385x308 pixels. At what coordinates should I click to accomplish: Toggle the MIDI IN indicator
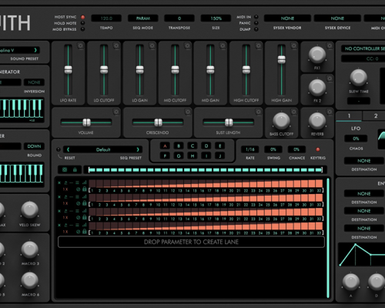[256, 17]
